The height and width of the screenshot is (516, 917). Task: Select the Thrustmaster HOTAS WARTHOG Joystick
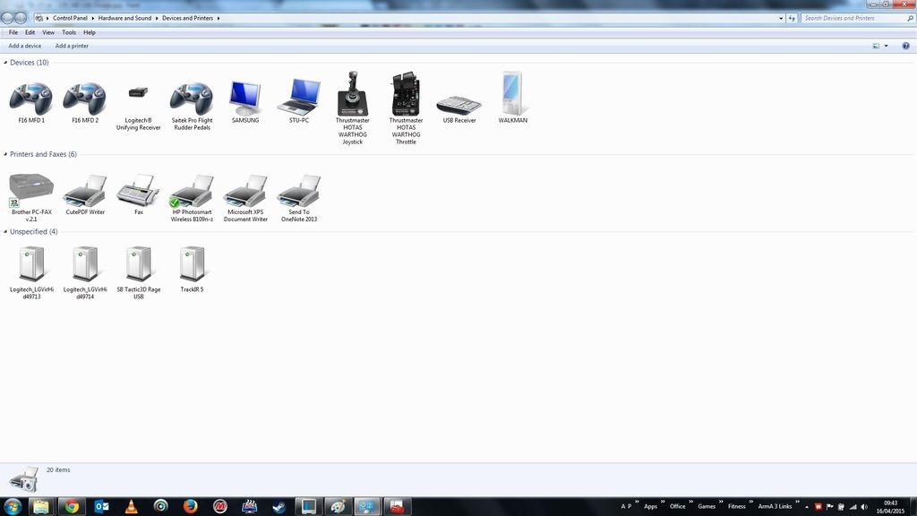click(352, 108)
